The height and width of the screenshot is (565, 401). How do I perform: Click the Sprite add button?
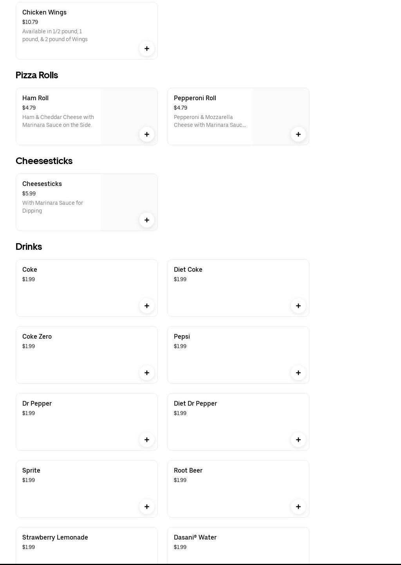tap(147, 507)
